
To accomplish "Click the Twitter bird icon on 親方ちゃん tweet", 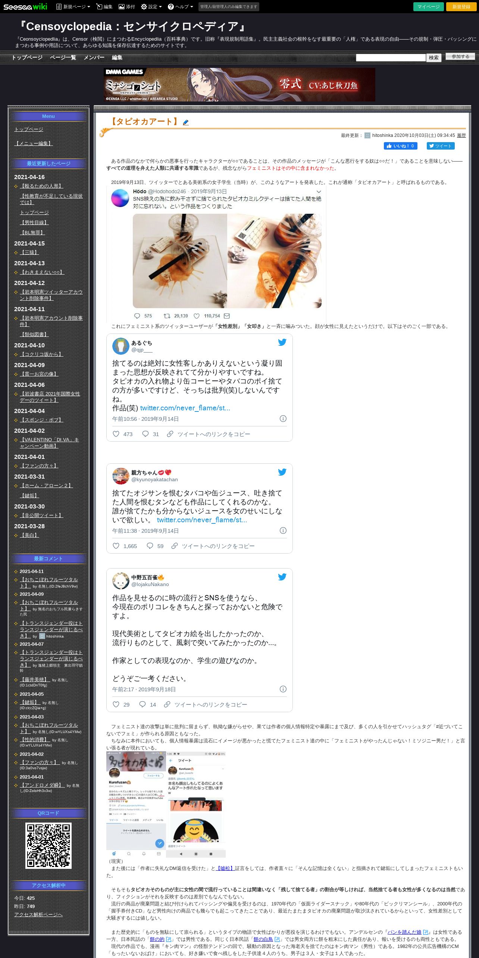I will pos(282,472).
